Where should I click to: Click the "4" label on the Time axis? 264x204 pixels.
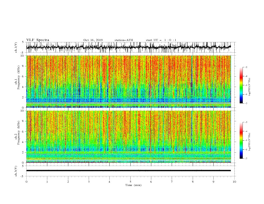click(110, 182)
